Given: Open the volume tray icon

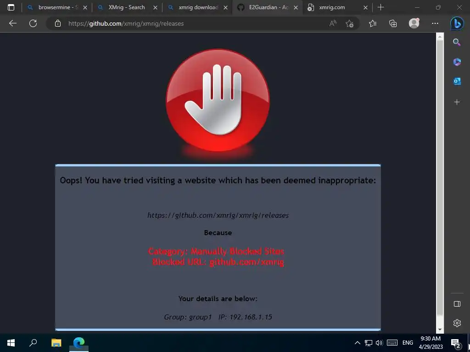Looking at the screenshot, I should [379, 343].
